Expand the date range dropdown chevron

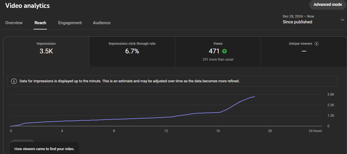tap(342, 20)
